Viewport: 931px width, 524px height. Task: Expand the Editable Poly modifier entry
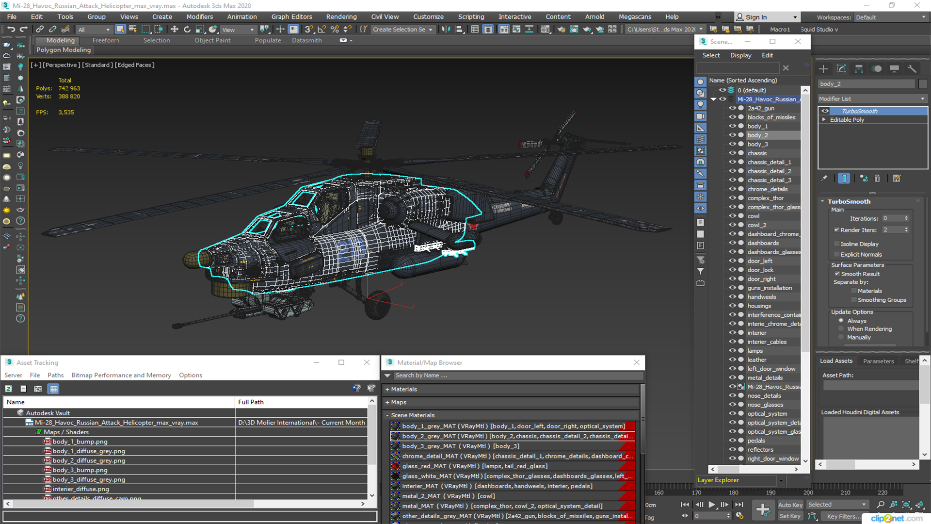[x=824, y=120]
